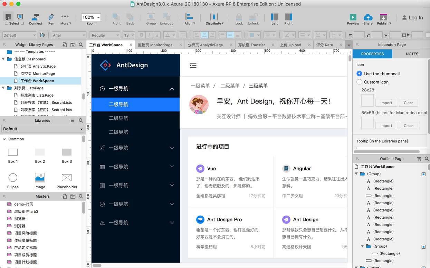Select the Connect tool

coord(35,19)
